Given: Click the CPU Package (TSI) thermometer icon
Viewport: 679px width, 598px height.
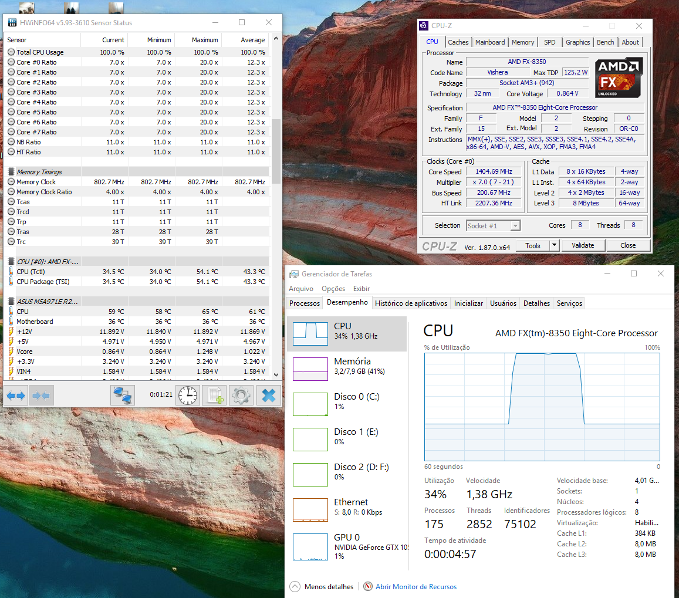Looking at the screenshot, I should coord(11,282).
